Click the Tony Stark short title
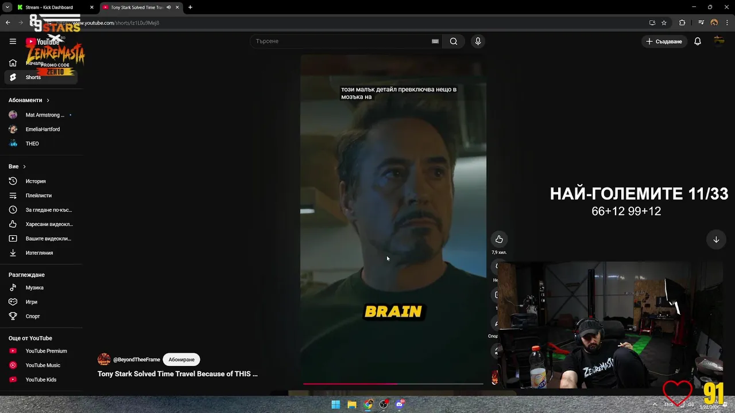 (177, 374)
